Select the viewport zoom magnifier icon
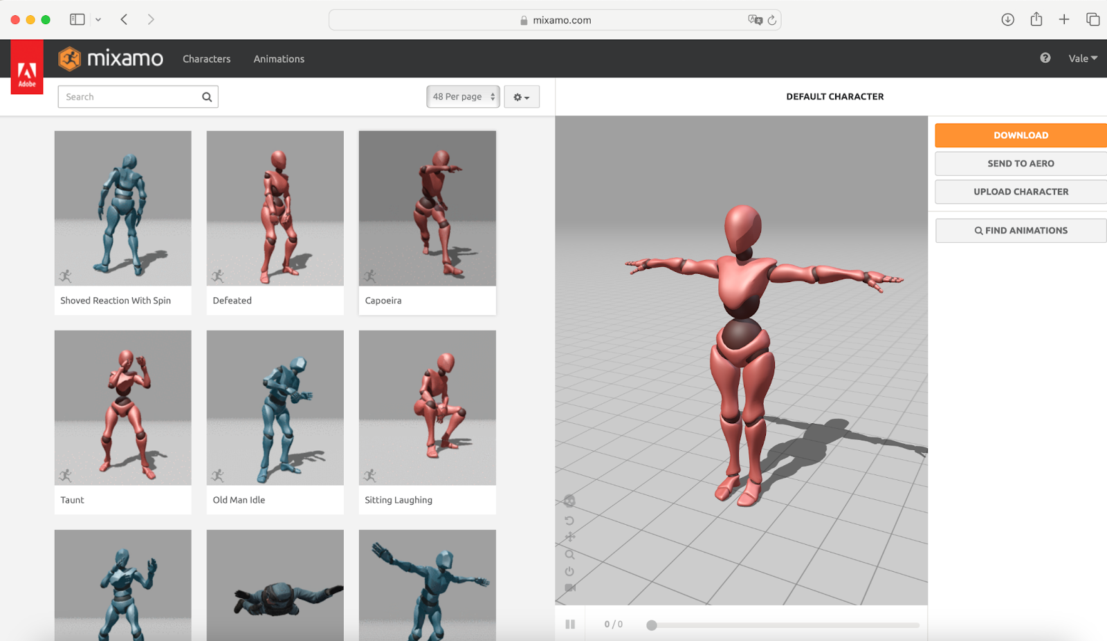The height and width of the screenshot is (641, 1107). pos(569,555)
